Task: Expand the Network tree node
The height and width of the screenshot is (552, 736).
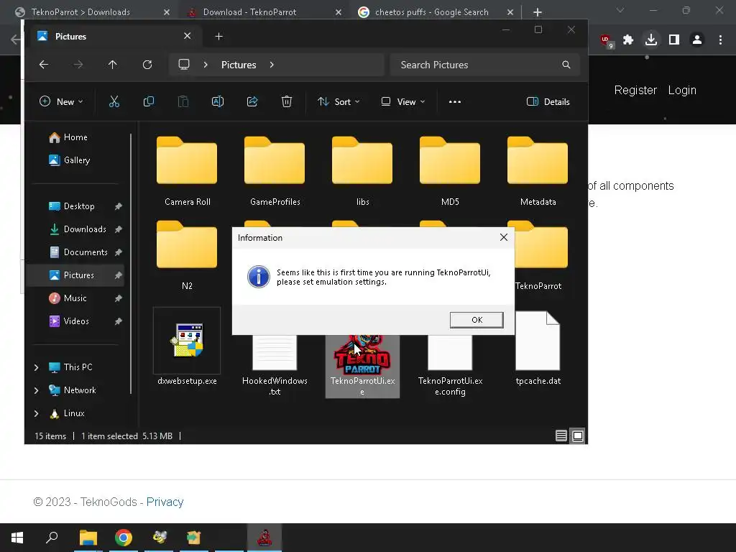Action: [37, 390]
